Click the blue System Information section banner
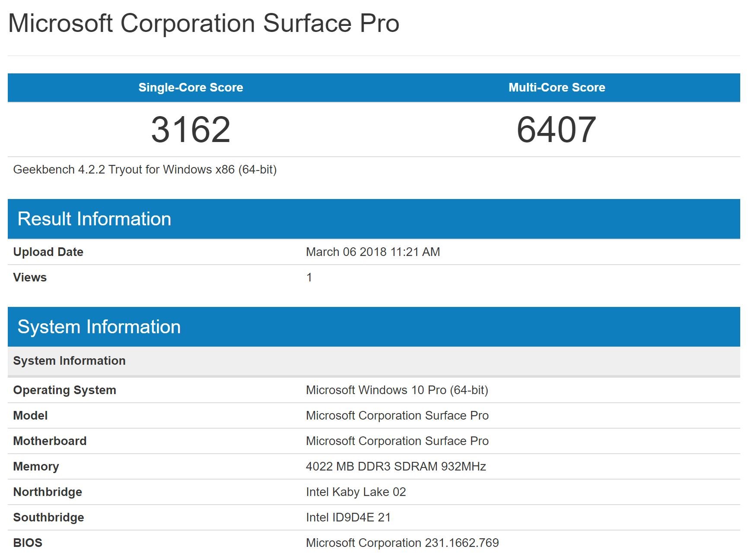This screenshot has width=748, height=559. (x=374, y=327)
